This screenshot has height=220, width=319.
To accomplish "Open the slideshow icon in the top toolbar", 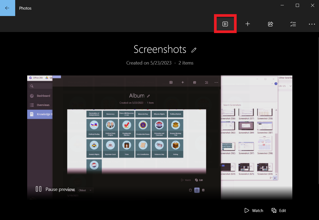I will 225,24.
